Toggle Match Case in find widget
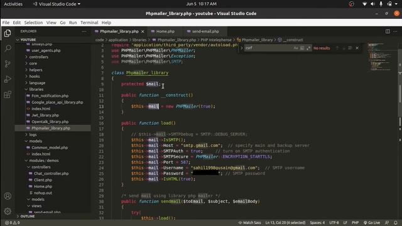 296,48
